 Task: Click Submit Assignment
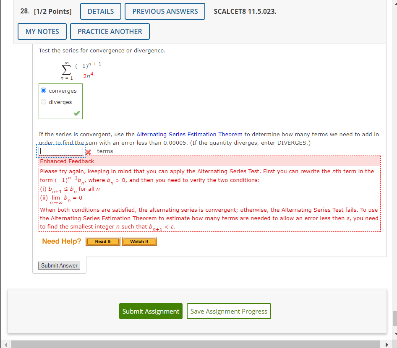click(151, 311)
